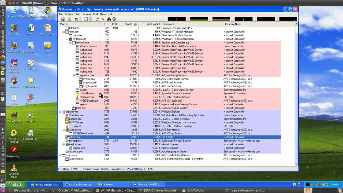Collapse the avgwdsvc.exe process tree
The image size is (343, 193).
point(74,75)
